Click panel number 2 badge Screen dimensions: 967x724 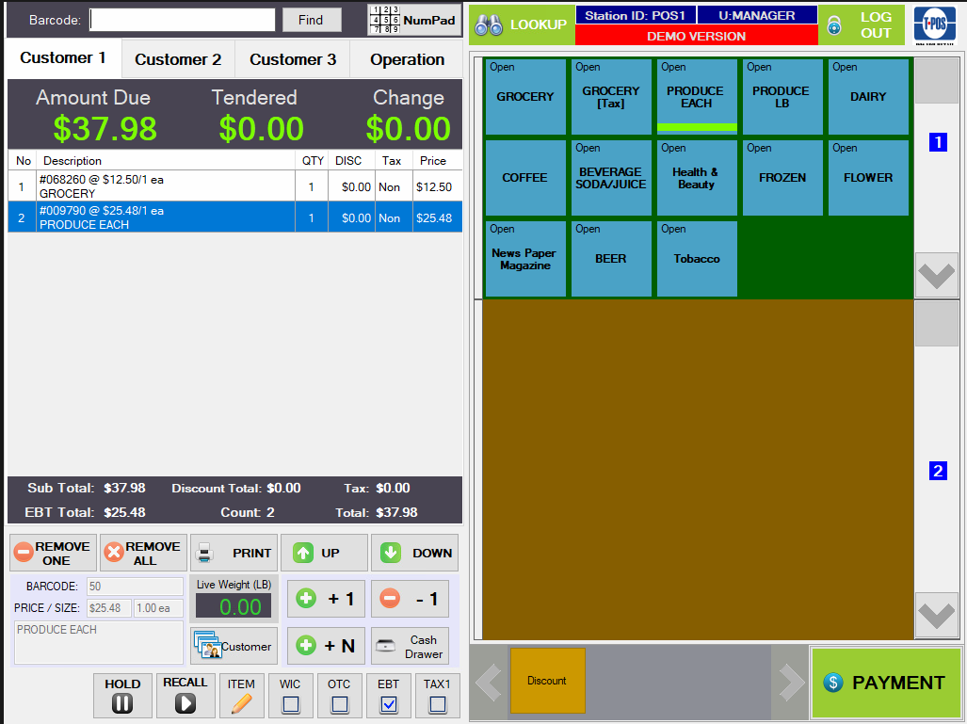(938, 471)
